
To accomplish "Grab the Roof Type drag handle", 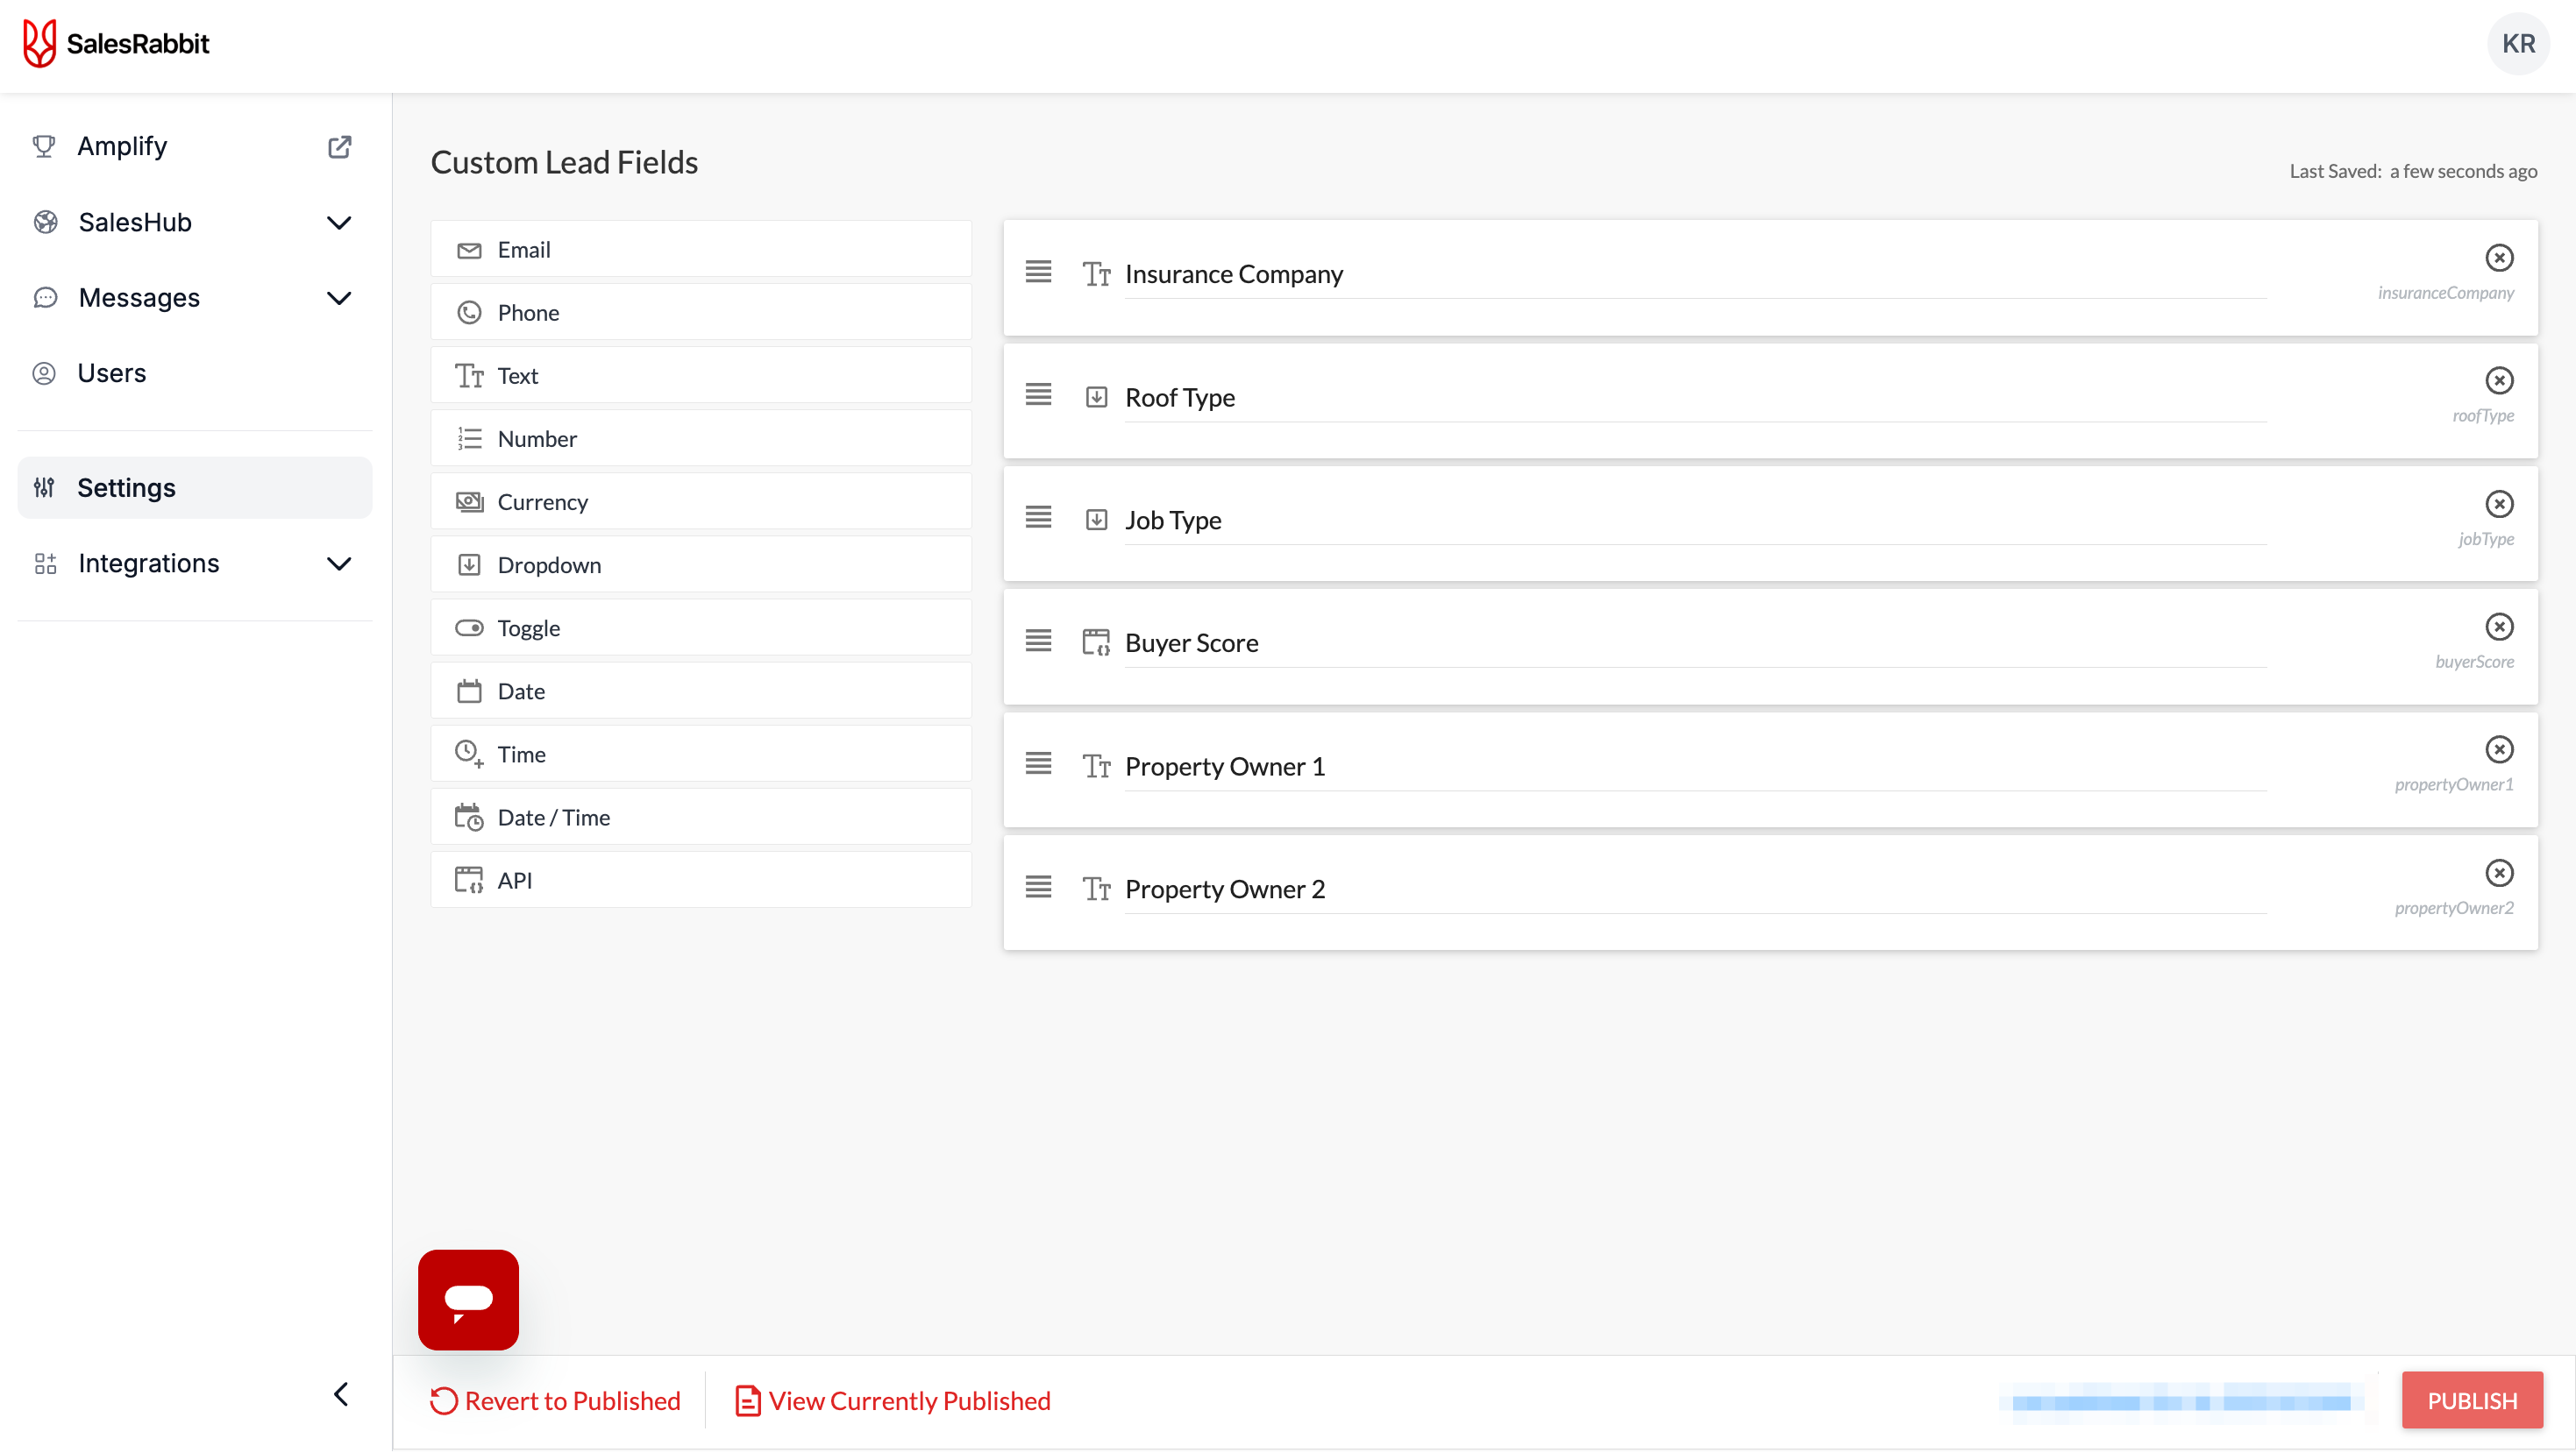I will (1038, 394).
